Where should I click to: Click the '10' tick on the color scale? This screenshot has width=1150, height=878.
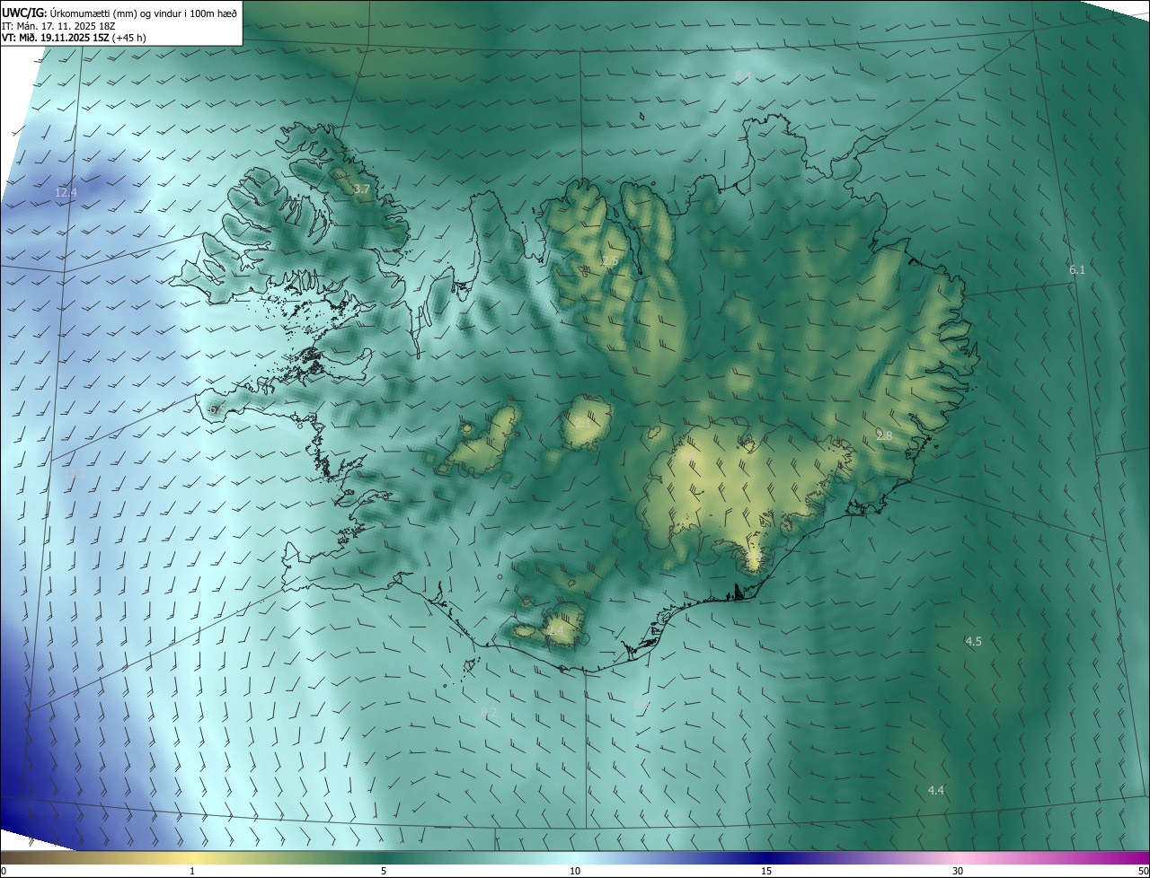575,871
